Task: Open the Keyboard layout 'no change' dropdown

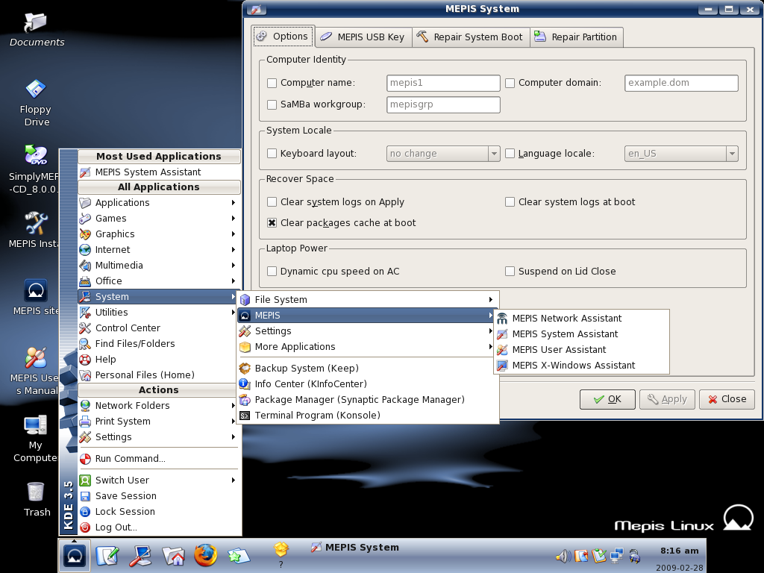Action: [x=443, y=154]
